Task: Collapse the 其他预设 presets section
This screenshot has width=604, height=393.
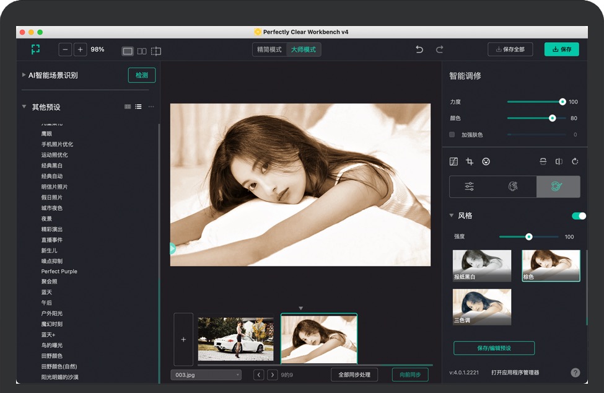Action: click(24, 107)
